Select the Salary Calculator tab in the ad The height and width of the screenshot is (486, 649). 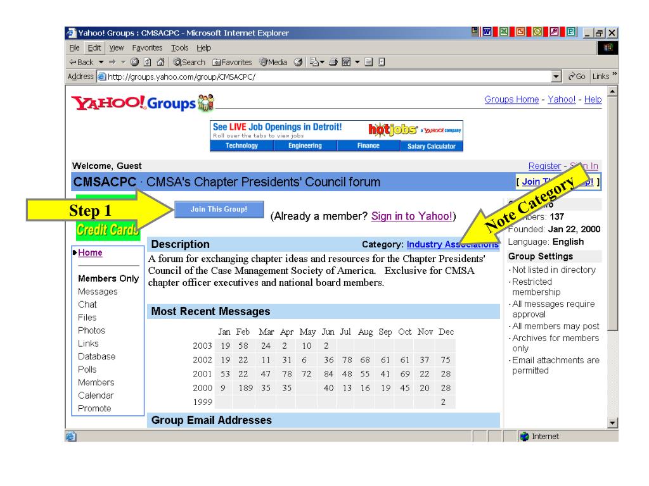pos(431,146)
